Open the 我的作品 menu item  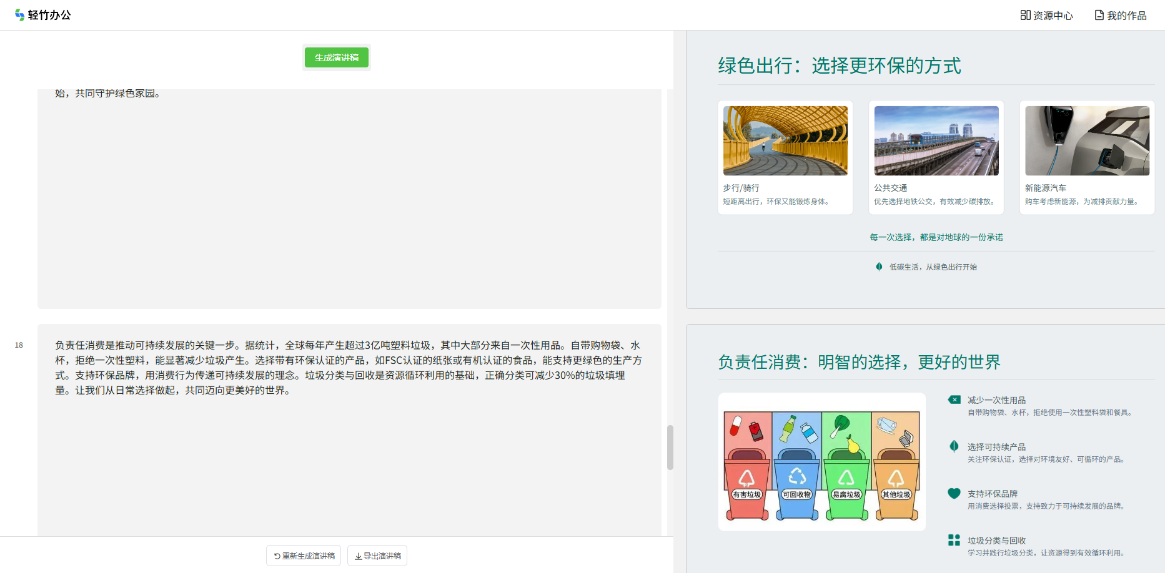click(1126, 14)
